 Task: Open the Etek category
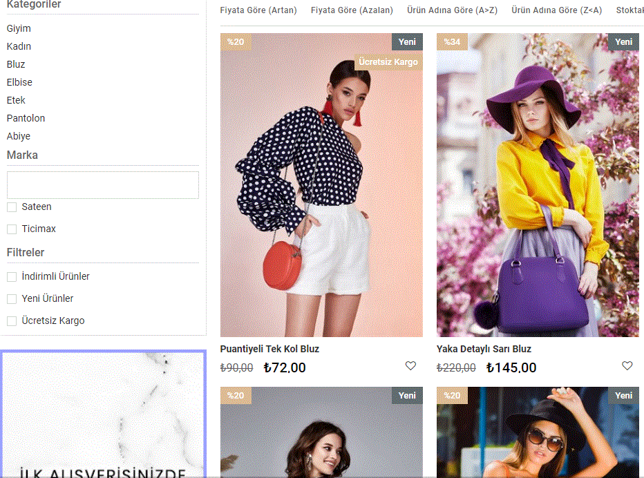coord(16,100)
